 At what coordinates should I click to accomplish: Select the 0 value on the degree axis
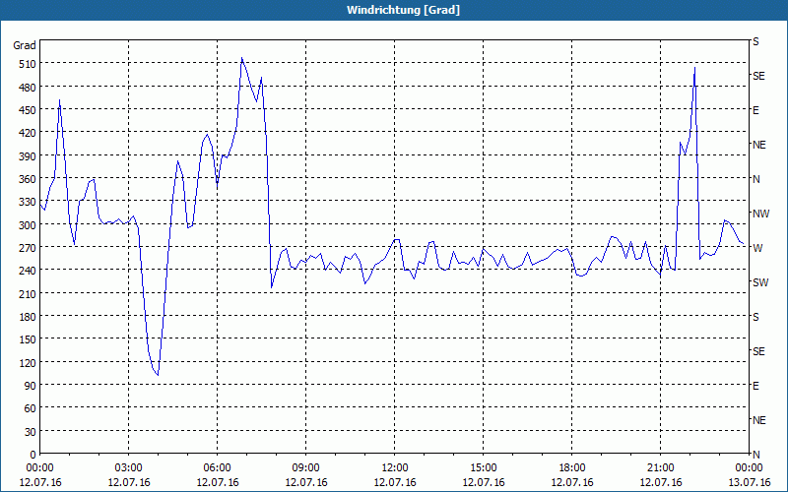point(33,455)
